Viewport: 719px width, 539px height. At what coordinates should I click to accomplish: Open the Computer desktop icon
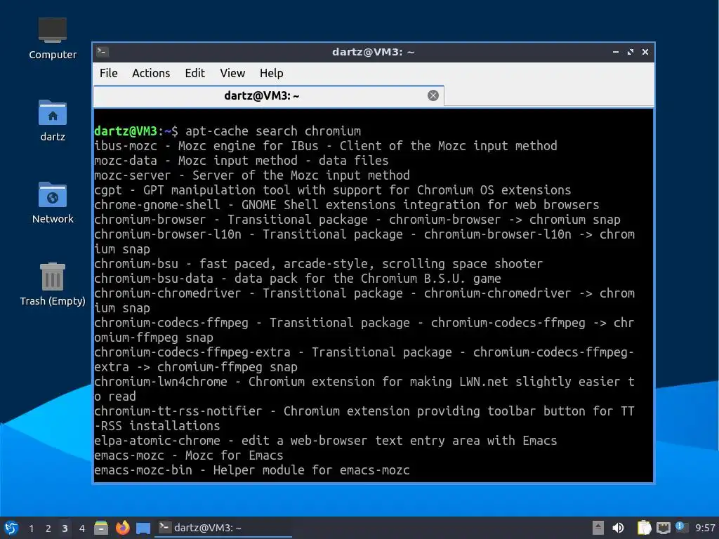52,39
